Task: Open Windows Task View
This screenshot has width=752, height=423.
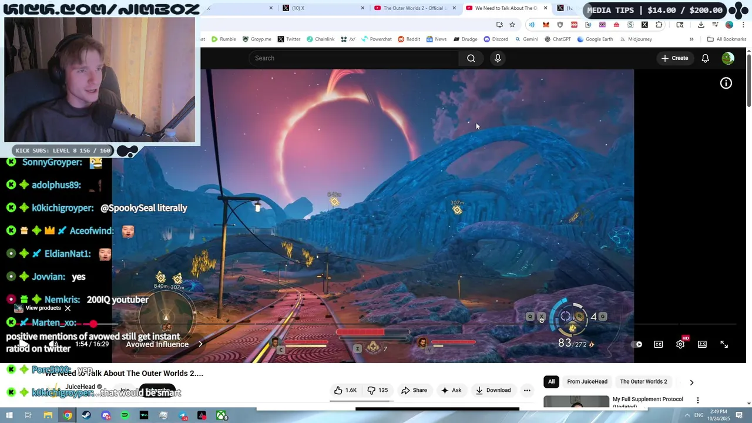Action: 28,415
